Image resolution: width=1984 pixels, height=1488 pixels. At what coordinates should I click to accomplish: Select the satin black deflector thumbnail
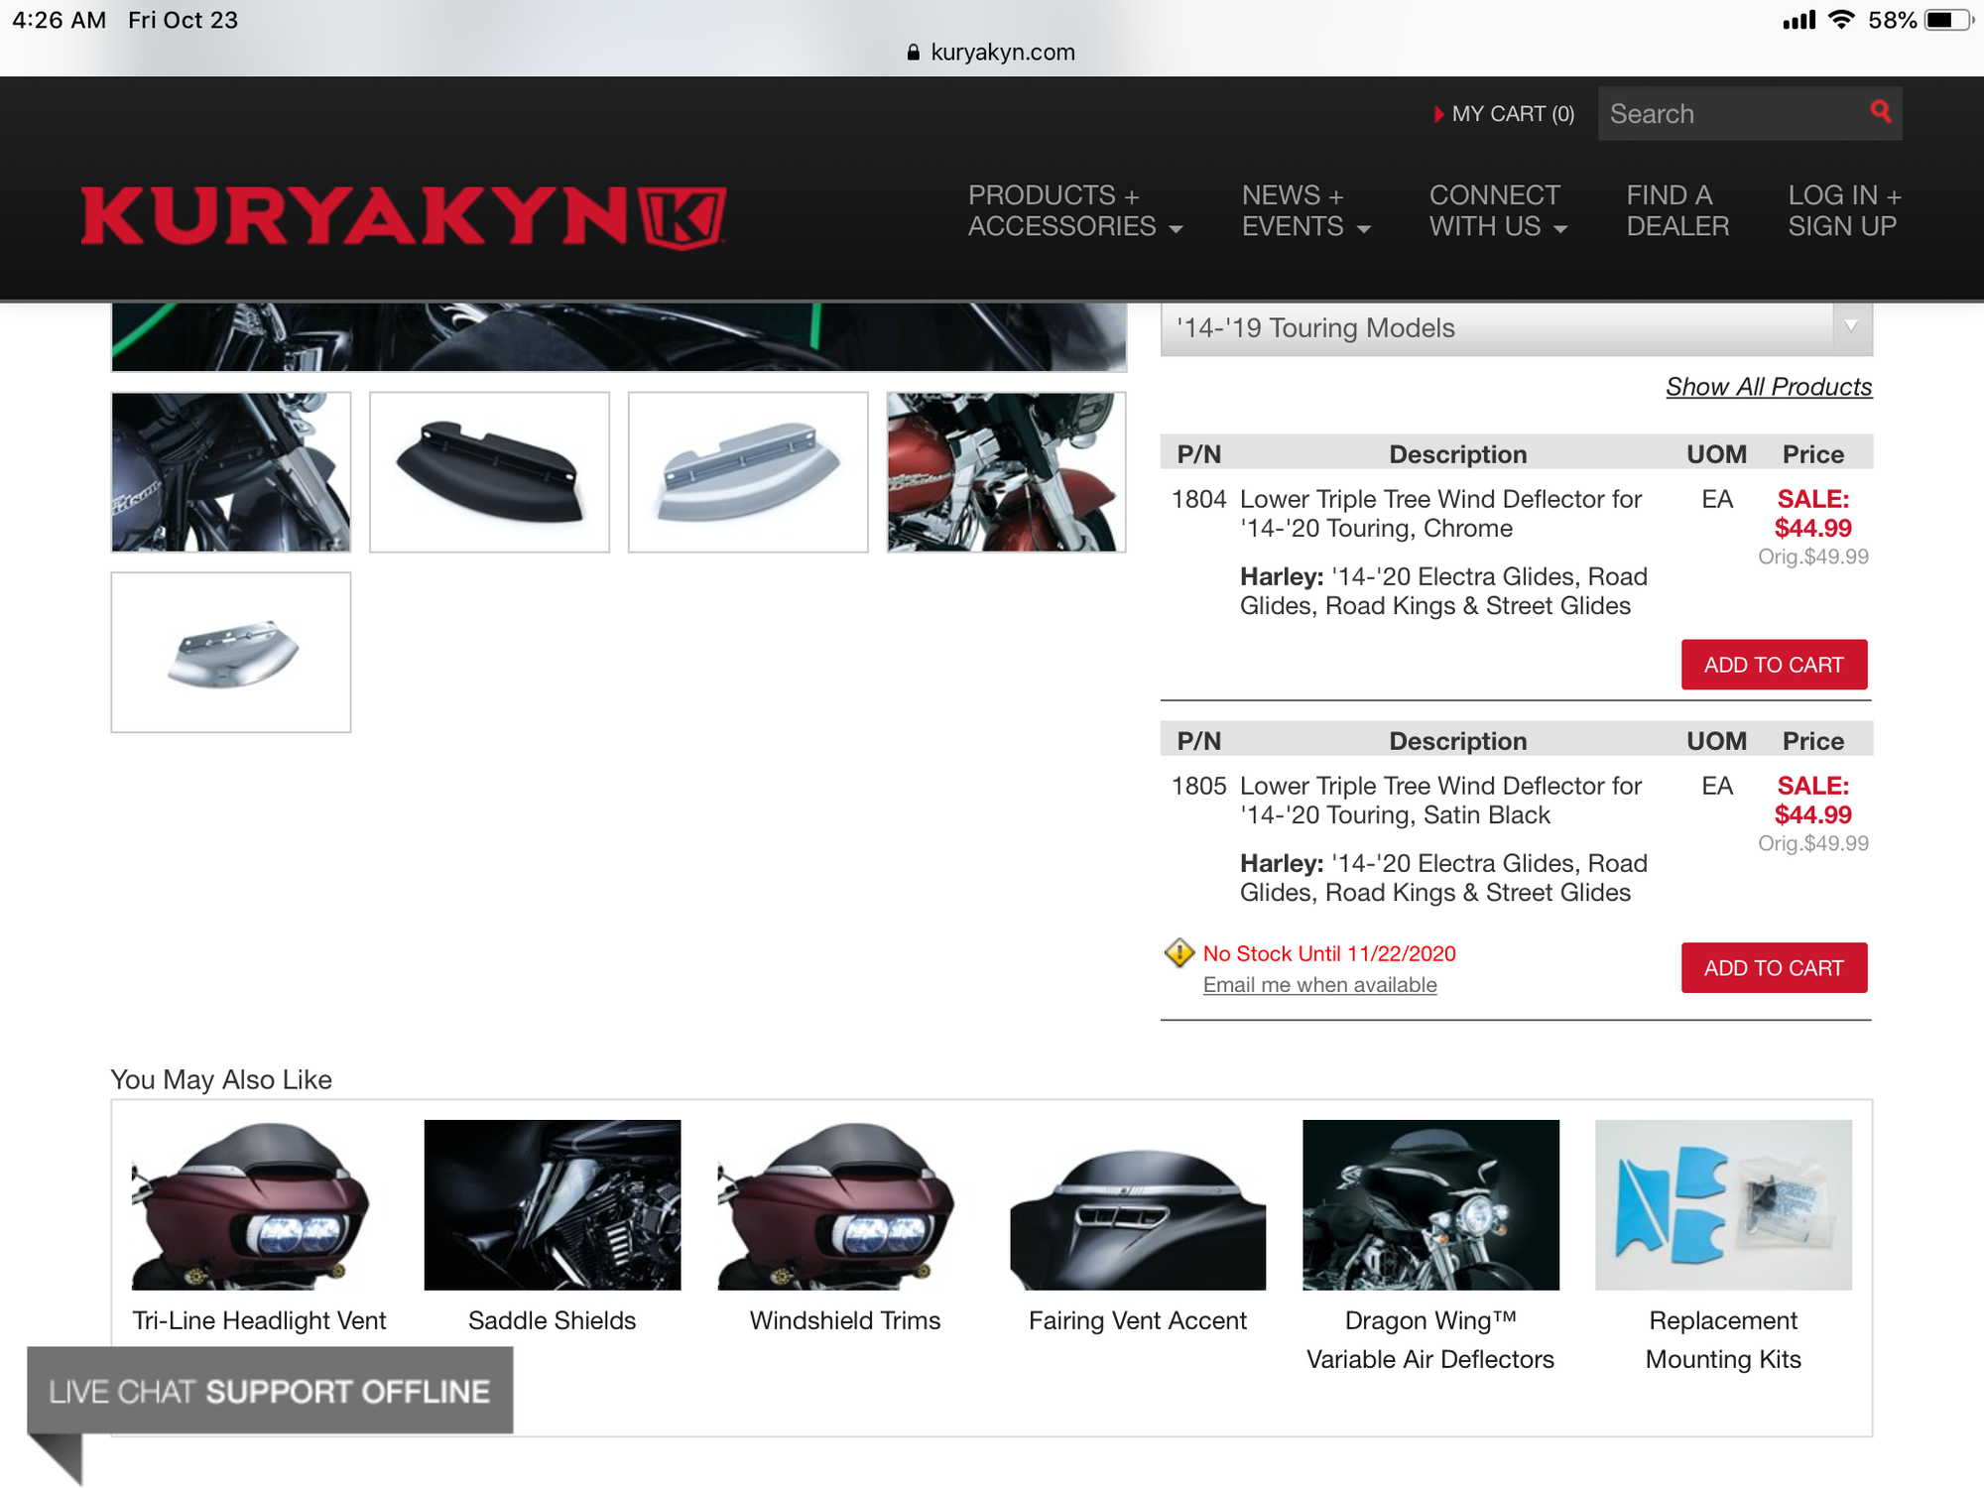489,472
